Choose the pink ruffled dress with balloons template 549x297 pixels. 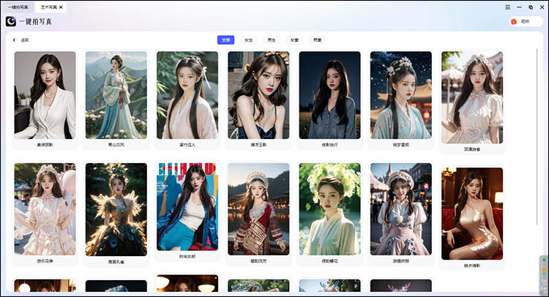point(45,208)
